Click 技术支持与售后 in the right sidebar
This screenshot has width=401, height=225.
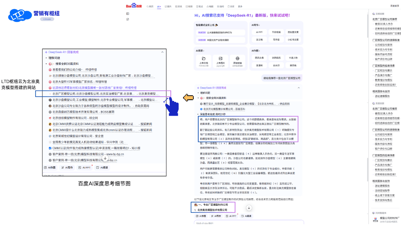pyautogui.click(x=383, y=200)
